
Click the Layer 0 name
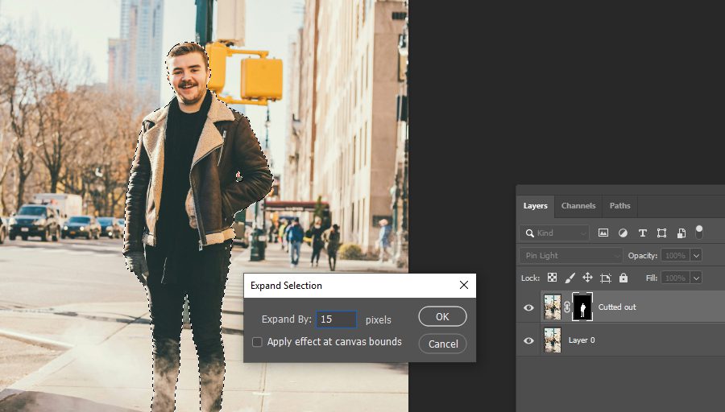point(581,340)
